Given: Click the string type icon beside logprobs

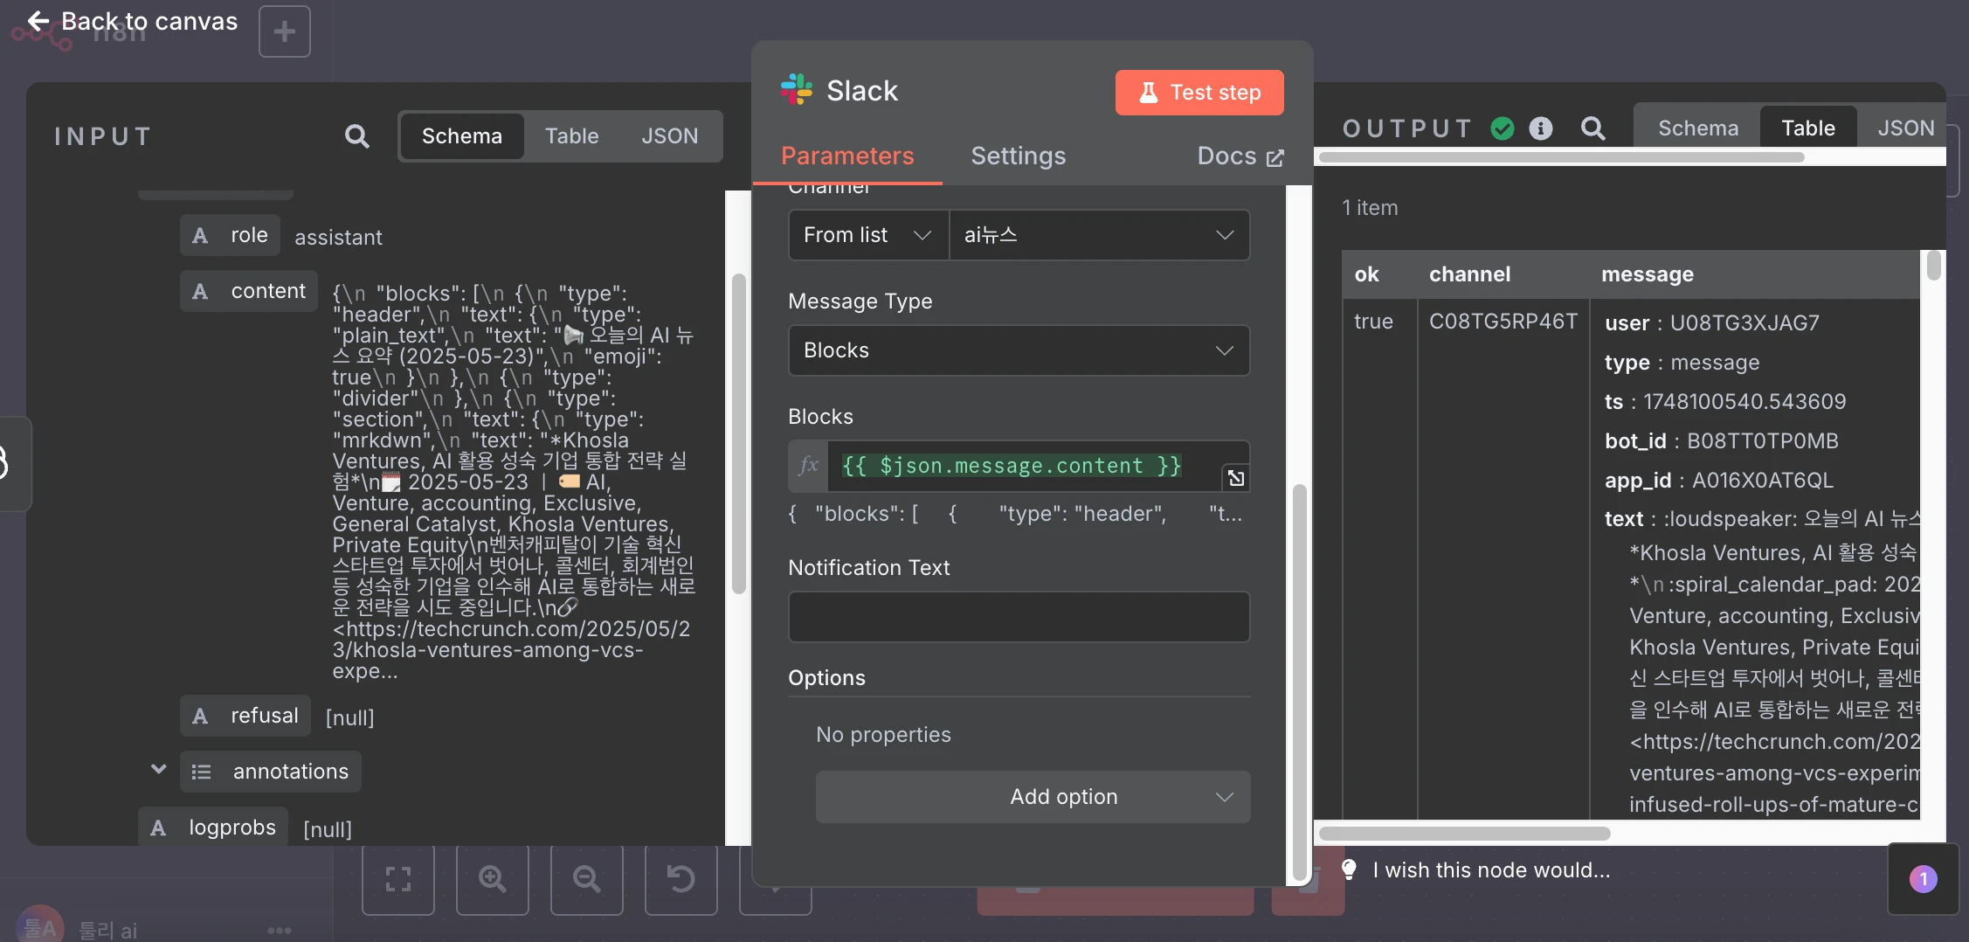Looking at the screenshot, I should [158, 828].
